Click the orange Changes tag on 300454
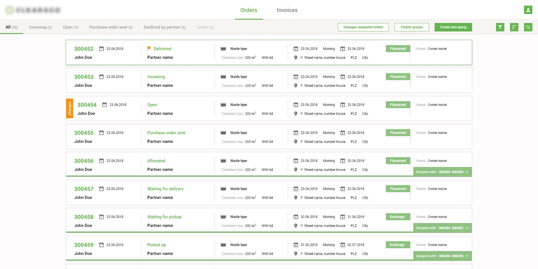 coord(70,108)
